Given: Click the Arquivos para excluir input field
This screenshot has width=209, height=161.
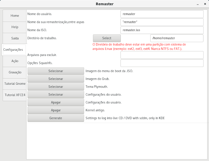Looking at the screenshot, I should click(x=162, y=55).
